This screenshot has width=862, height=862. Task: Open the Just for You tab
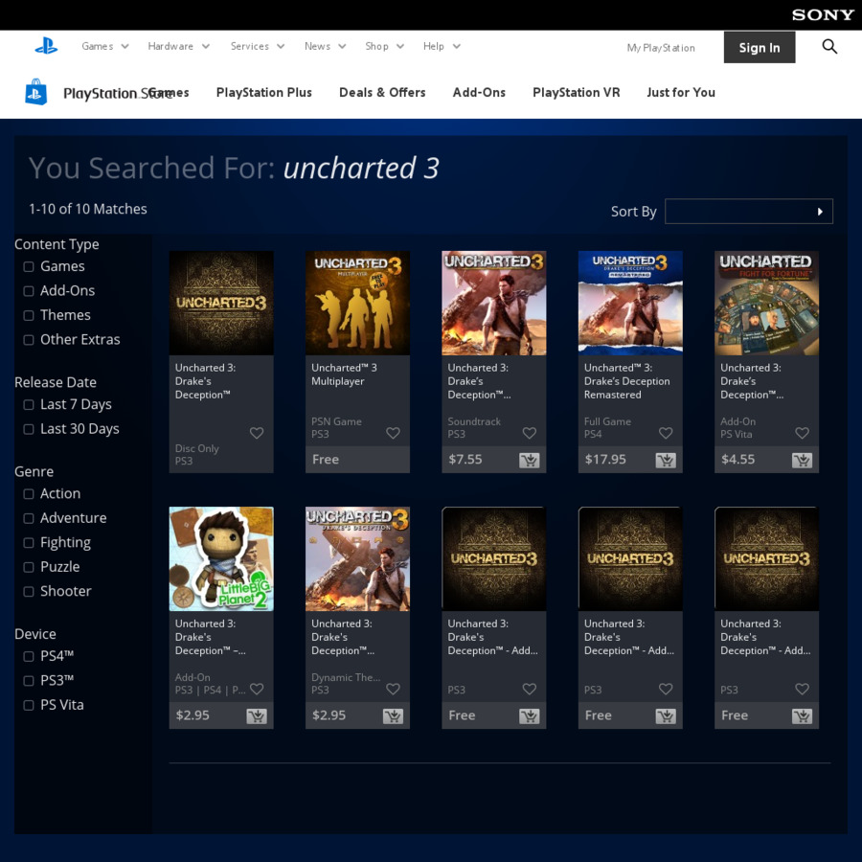point(681,92)
